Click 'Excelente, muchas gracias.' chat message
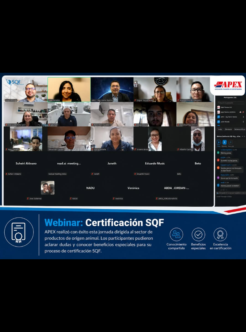 click(230, 161)
